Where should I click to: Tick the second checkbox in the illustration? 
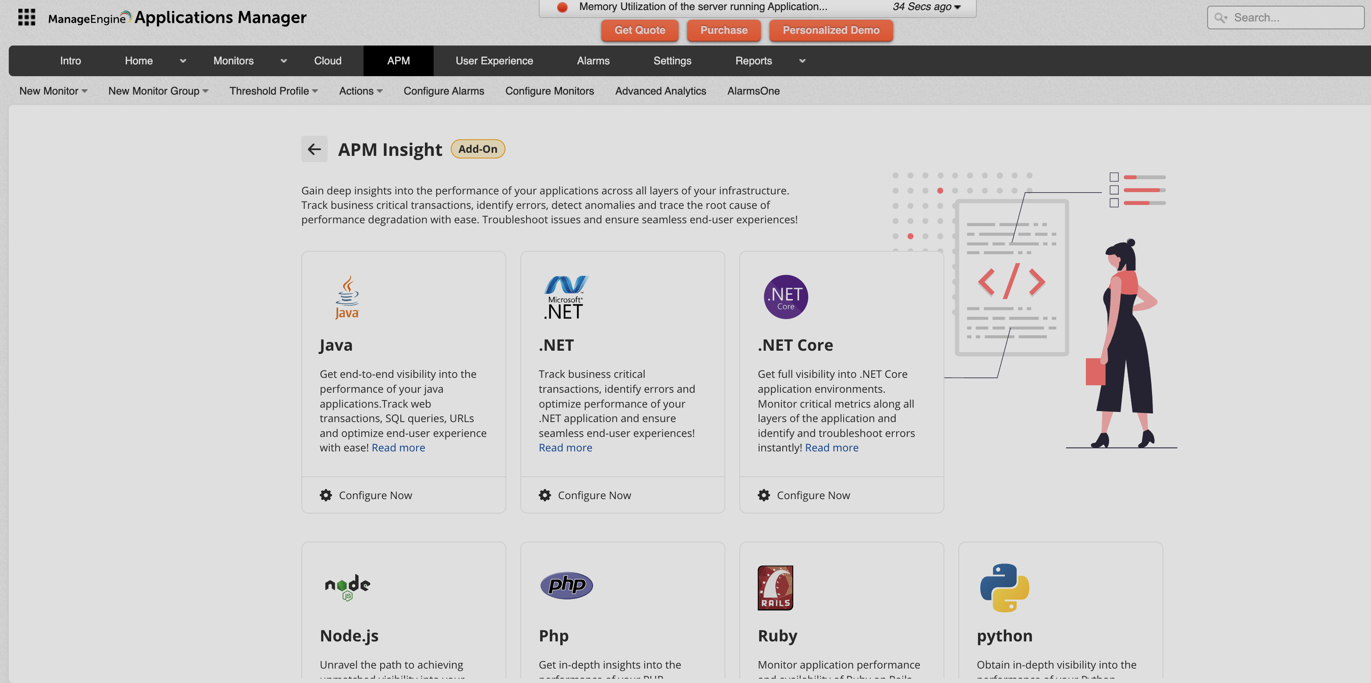point(1114,190)
